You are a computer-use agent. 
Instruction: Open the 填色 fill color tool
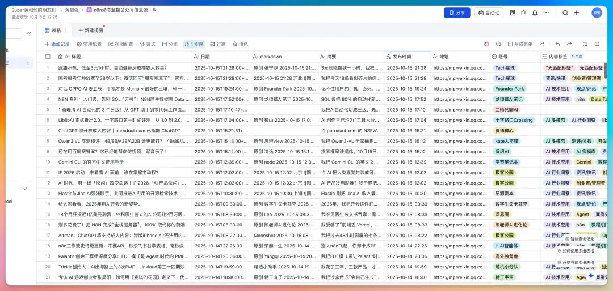[240, 44]
